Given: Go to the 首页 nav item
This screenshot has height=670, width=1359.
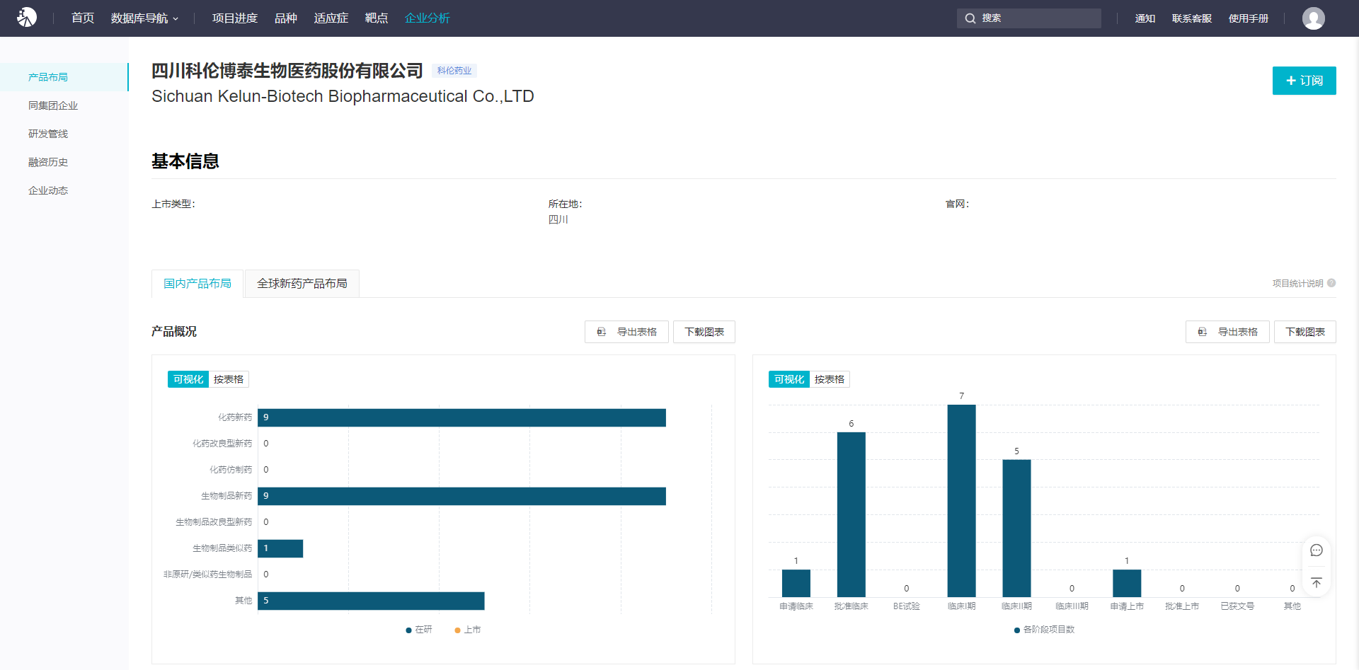Looking at the screenshot, I should tap(83, 18).
